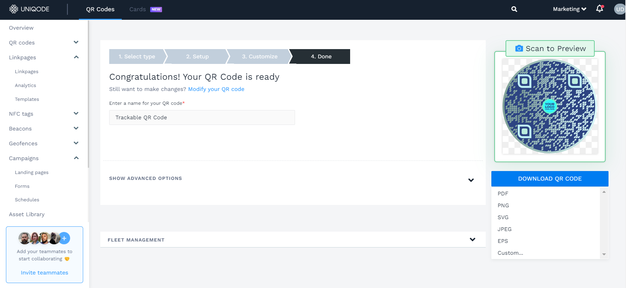The image size is (626, 288).
Task: Collapse the Linkpages sidebar section
Action: click(76, 57)
